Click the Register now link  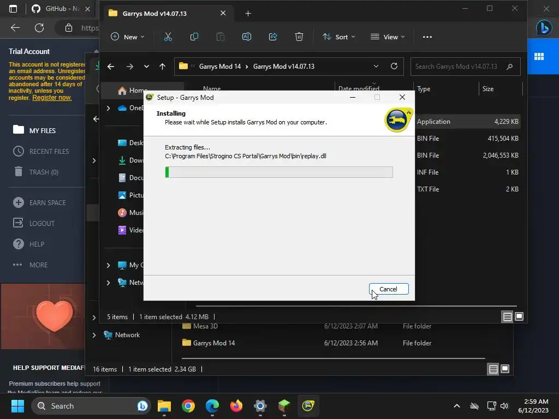click(x=52, y=98)
